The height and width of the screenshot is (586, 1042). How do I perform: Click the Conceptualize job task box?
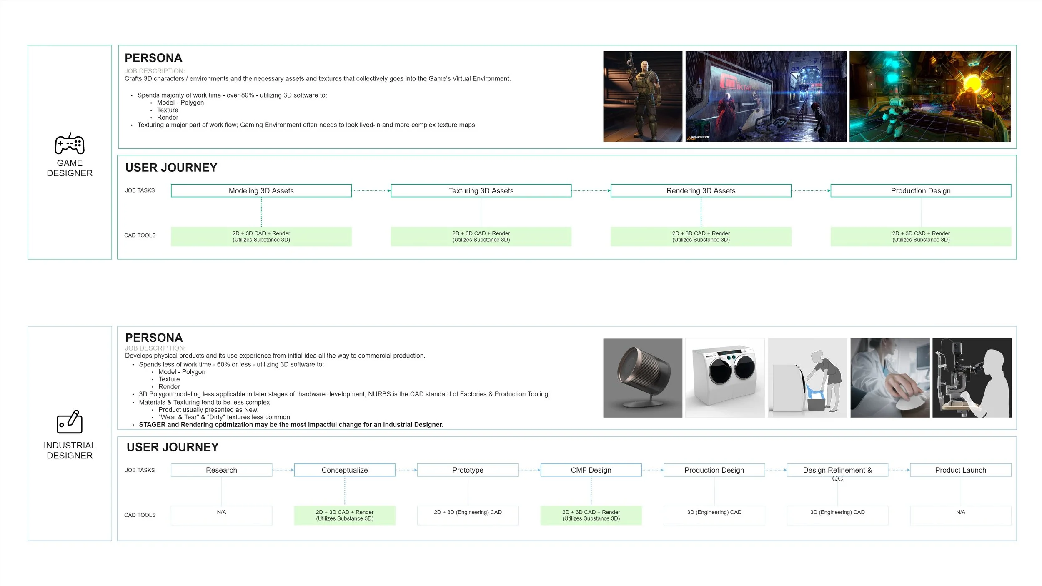(344, 470)
